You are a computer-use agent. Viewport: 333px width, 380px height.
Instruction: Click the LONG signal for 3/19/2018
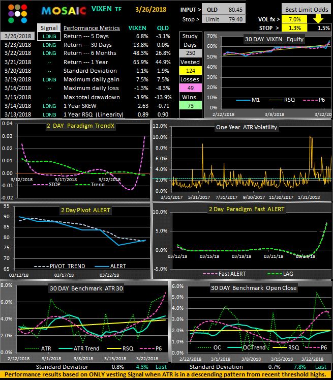[49, 79]
